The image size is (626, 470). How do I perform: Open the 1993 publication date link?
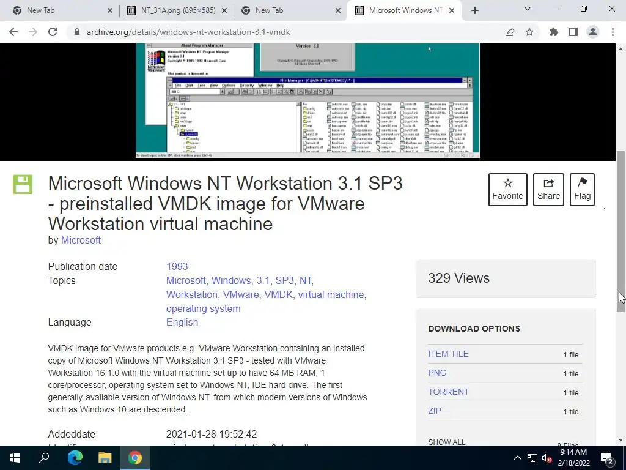point(177,267)
